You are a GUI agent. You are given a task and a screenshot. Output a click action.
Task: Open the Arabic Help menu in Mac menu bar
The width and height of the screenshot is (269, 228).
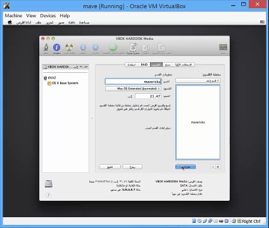coord(84,22)
